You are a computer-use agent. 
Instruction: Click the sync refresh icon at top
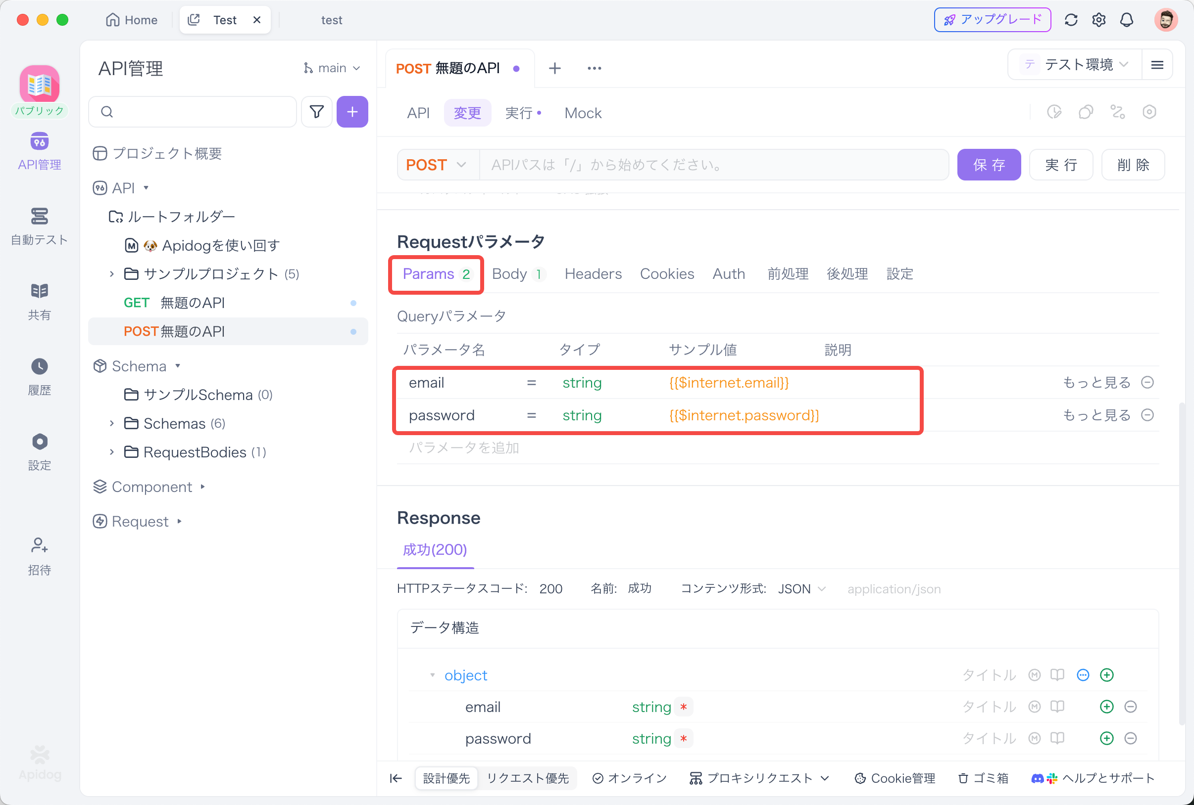click(x=1071, y=20)
